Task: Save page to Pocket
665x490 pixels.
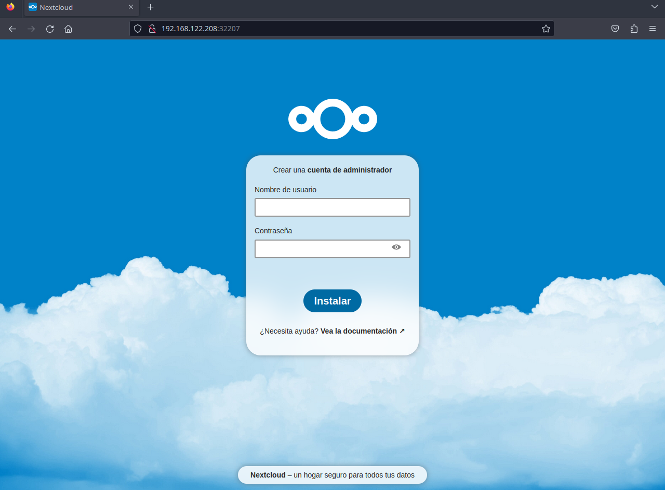Action: pyautogui.click(x=615, y=29)
